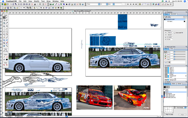Viewport: 188px width, 118px height.
Task: Select the Rectangle tool
Action: pyautogui.click(x=7, y=32)
